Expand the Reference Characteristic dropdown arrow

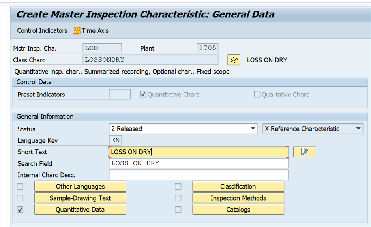tap(358, 129)
